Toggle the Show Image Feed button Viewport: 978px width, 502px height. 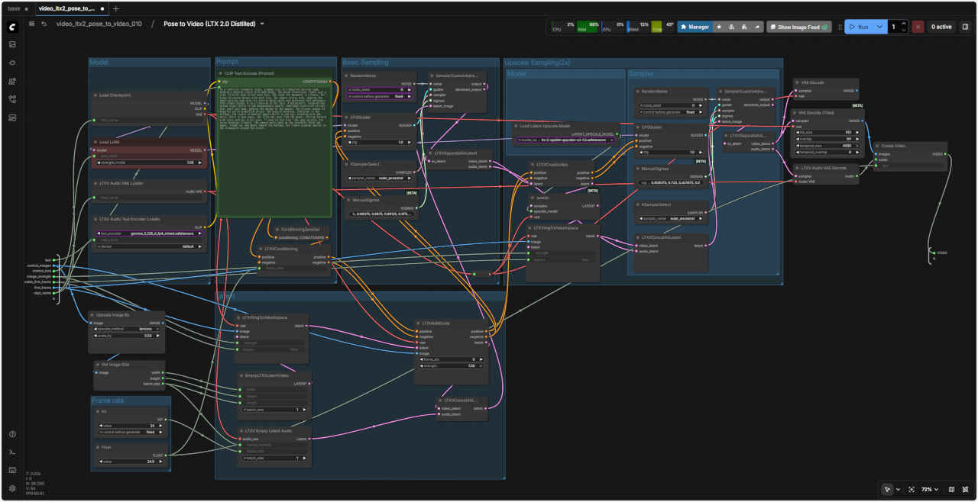[798, 27]
